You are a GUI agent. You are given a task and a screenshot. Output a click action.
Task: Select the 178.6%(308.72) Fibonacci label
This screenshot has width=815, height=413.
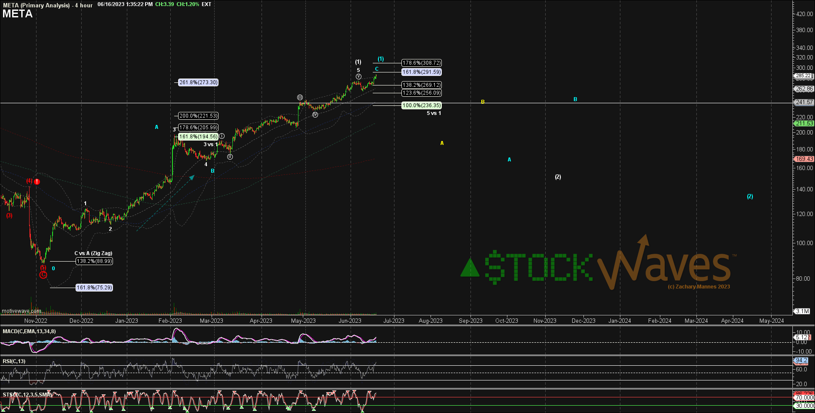pos(421,63)
